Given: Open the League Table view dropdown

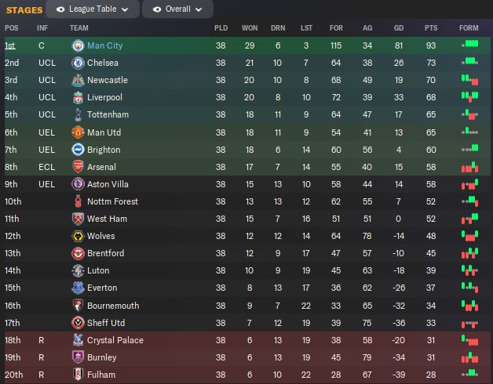Looking at the screenshot, I should [x=93, y=9].
